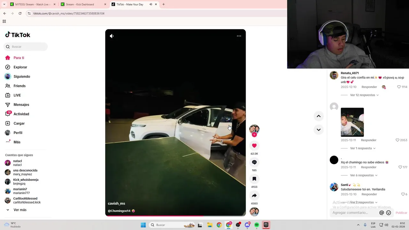
Task: Save the video with the bookmark icon
Action: pyautogui.click(x=254, y=179)
